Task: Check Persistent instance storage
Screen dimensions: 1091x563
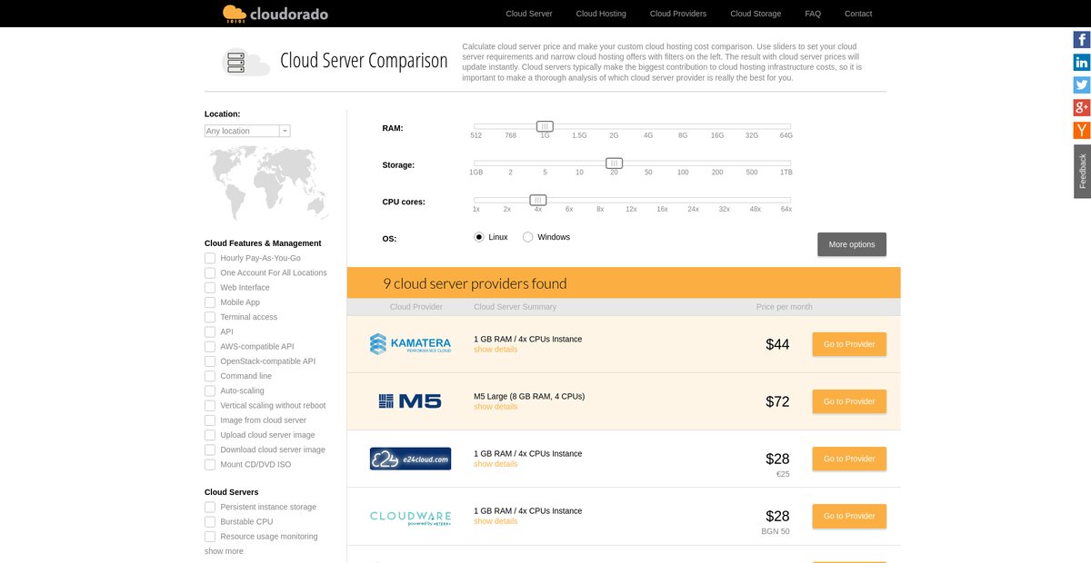Action: click(x=210, y=507)
